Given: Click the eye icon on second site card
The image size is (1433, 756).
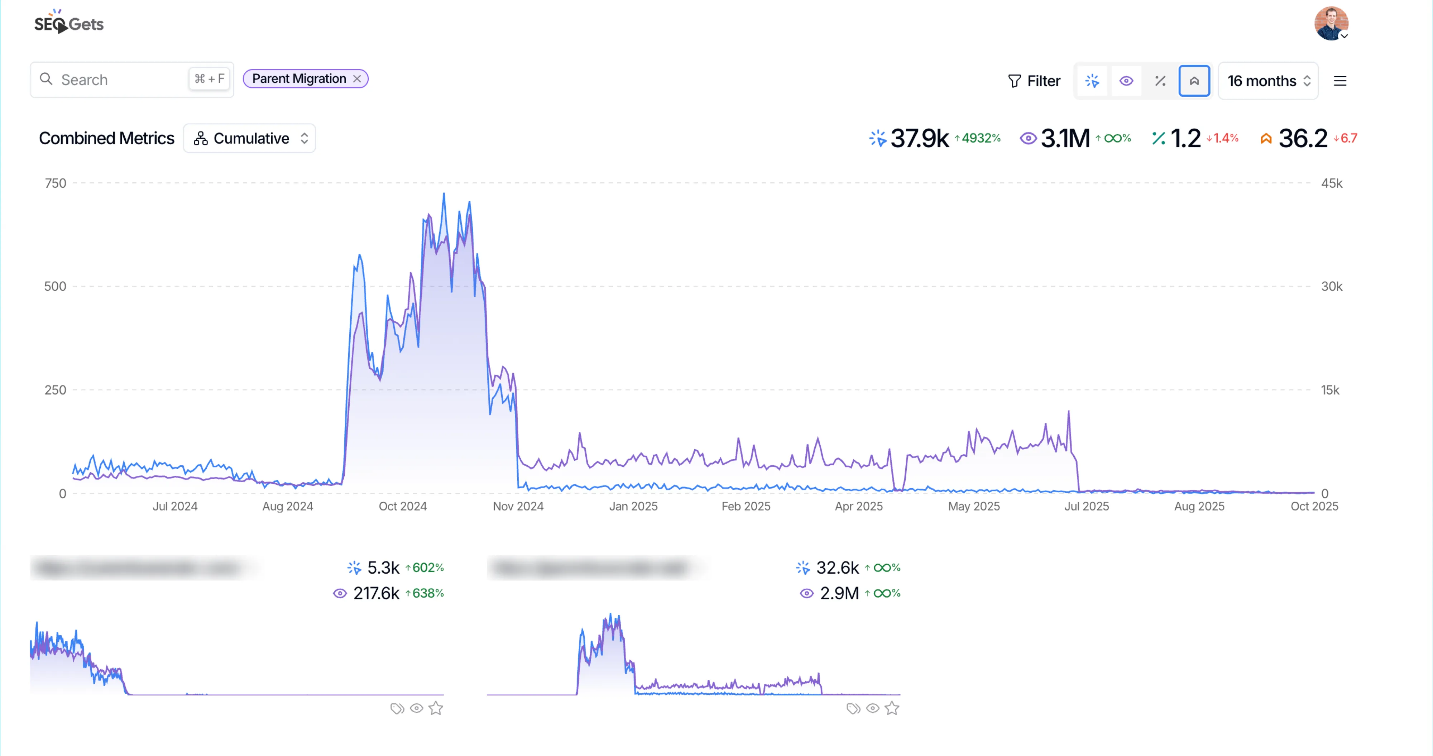Looking at the screenshot, I should click(873, 708).
